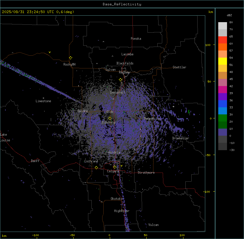Pick the blue 33-36 dBZ legend swatch

[x=222, y=104]
